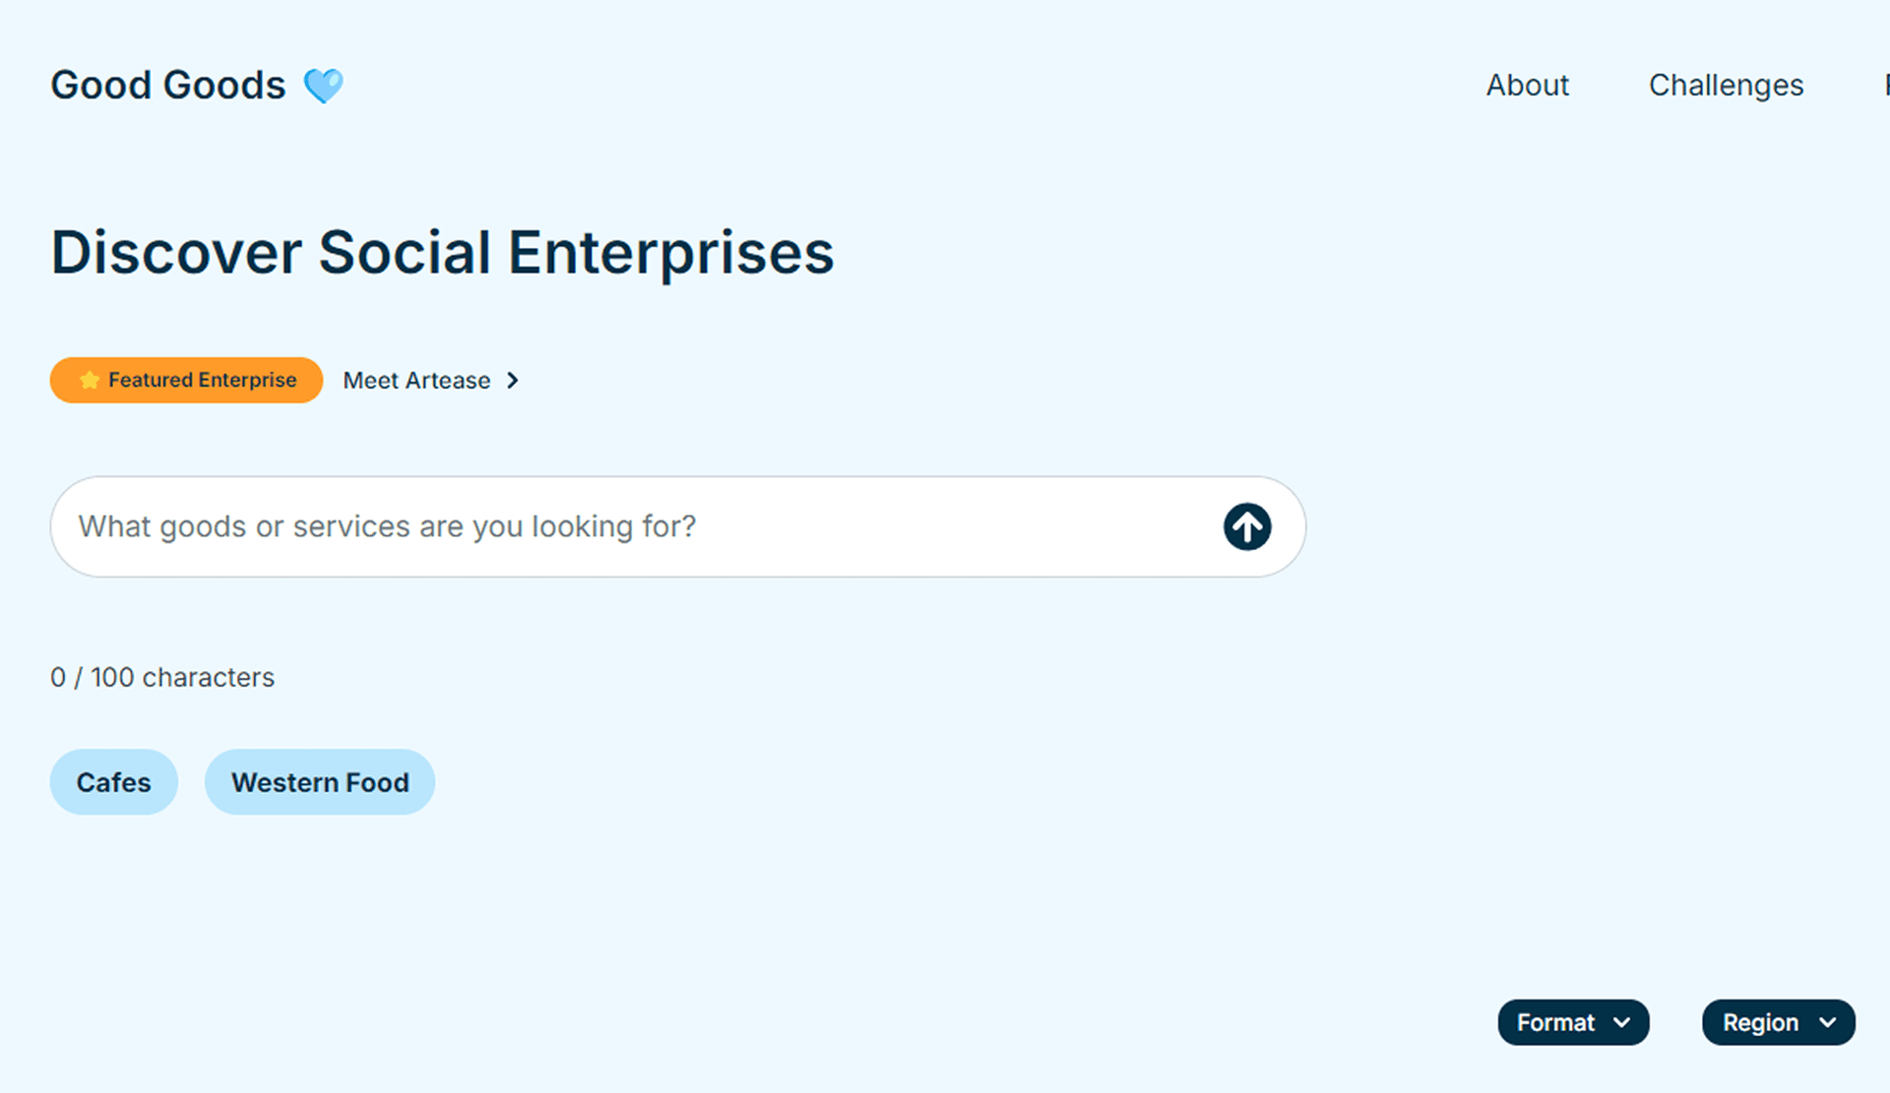This screenshot has width=1890, height=1093.
Task: Submit search with the up-arrow button
Action: point(1247,526)
